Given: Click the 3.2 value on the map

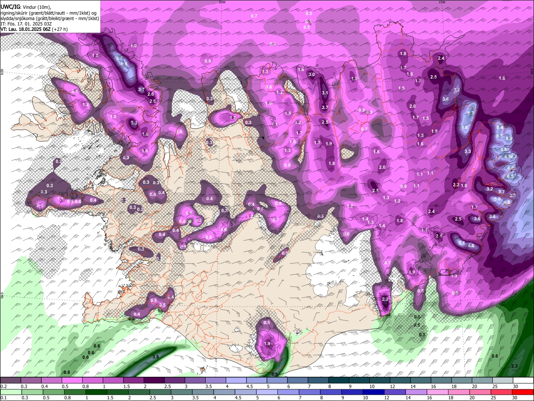Looking at the screenshot, I should (490, 189).
